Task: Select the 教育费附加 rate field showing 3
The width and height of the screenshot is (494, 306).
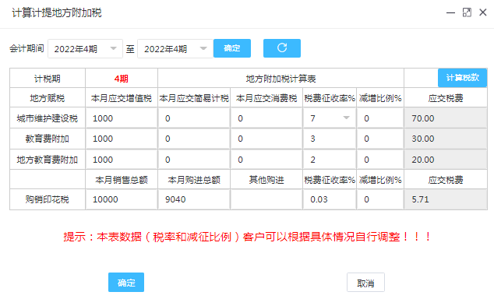Action: point(330,139)
